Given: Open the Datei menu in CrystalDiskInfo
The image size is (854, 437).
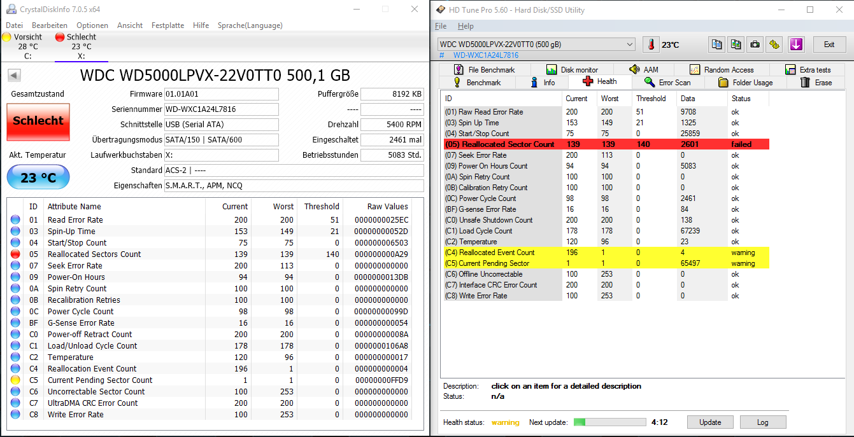Looking at the screenshot, I should click(14, 25).
